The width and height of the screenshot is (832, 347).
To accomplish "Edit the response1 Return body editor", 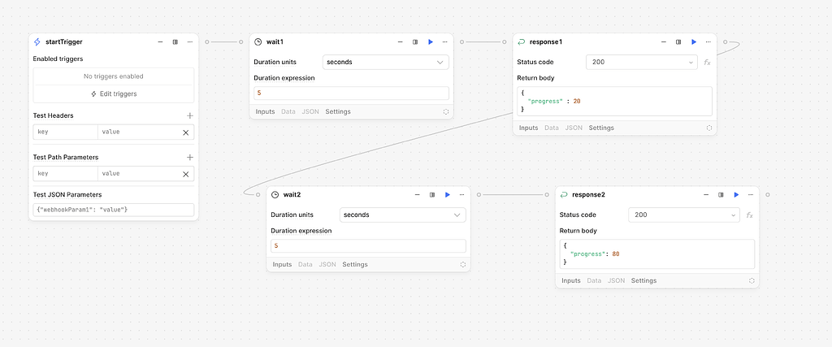I will coord(614,101).
